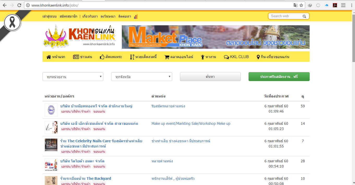
Task: Click เอกชน/บริษัท/ร้านค้า tag under บ้านม้อพทองทวี
Action: [x=76, y=112]
